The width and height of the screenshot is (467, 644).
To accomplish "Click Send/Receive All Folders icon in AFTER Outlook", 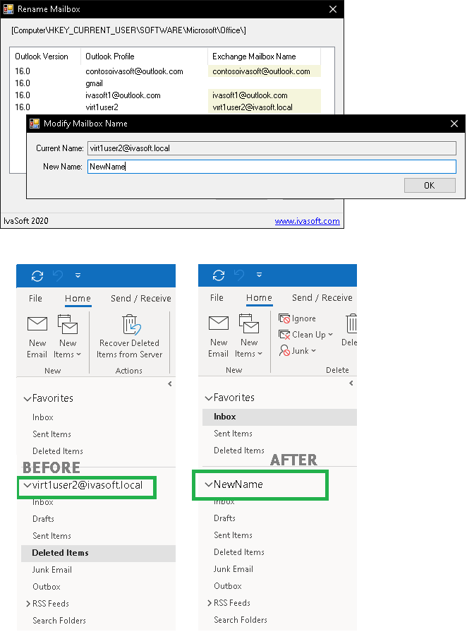I will tap(219, 275).
